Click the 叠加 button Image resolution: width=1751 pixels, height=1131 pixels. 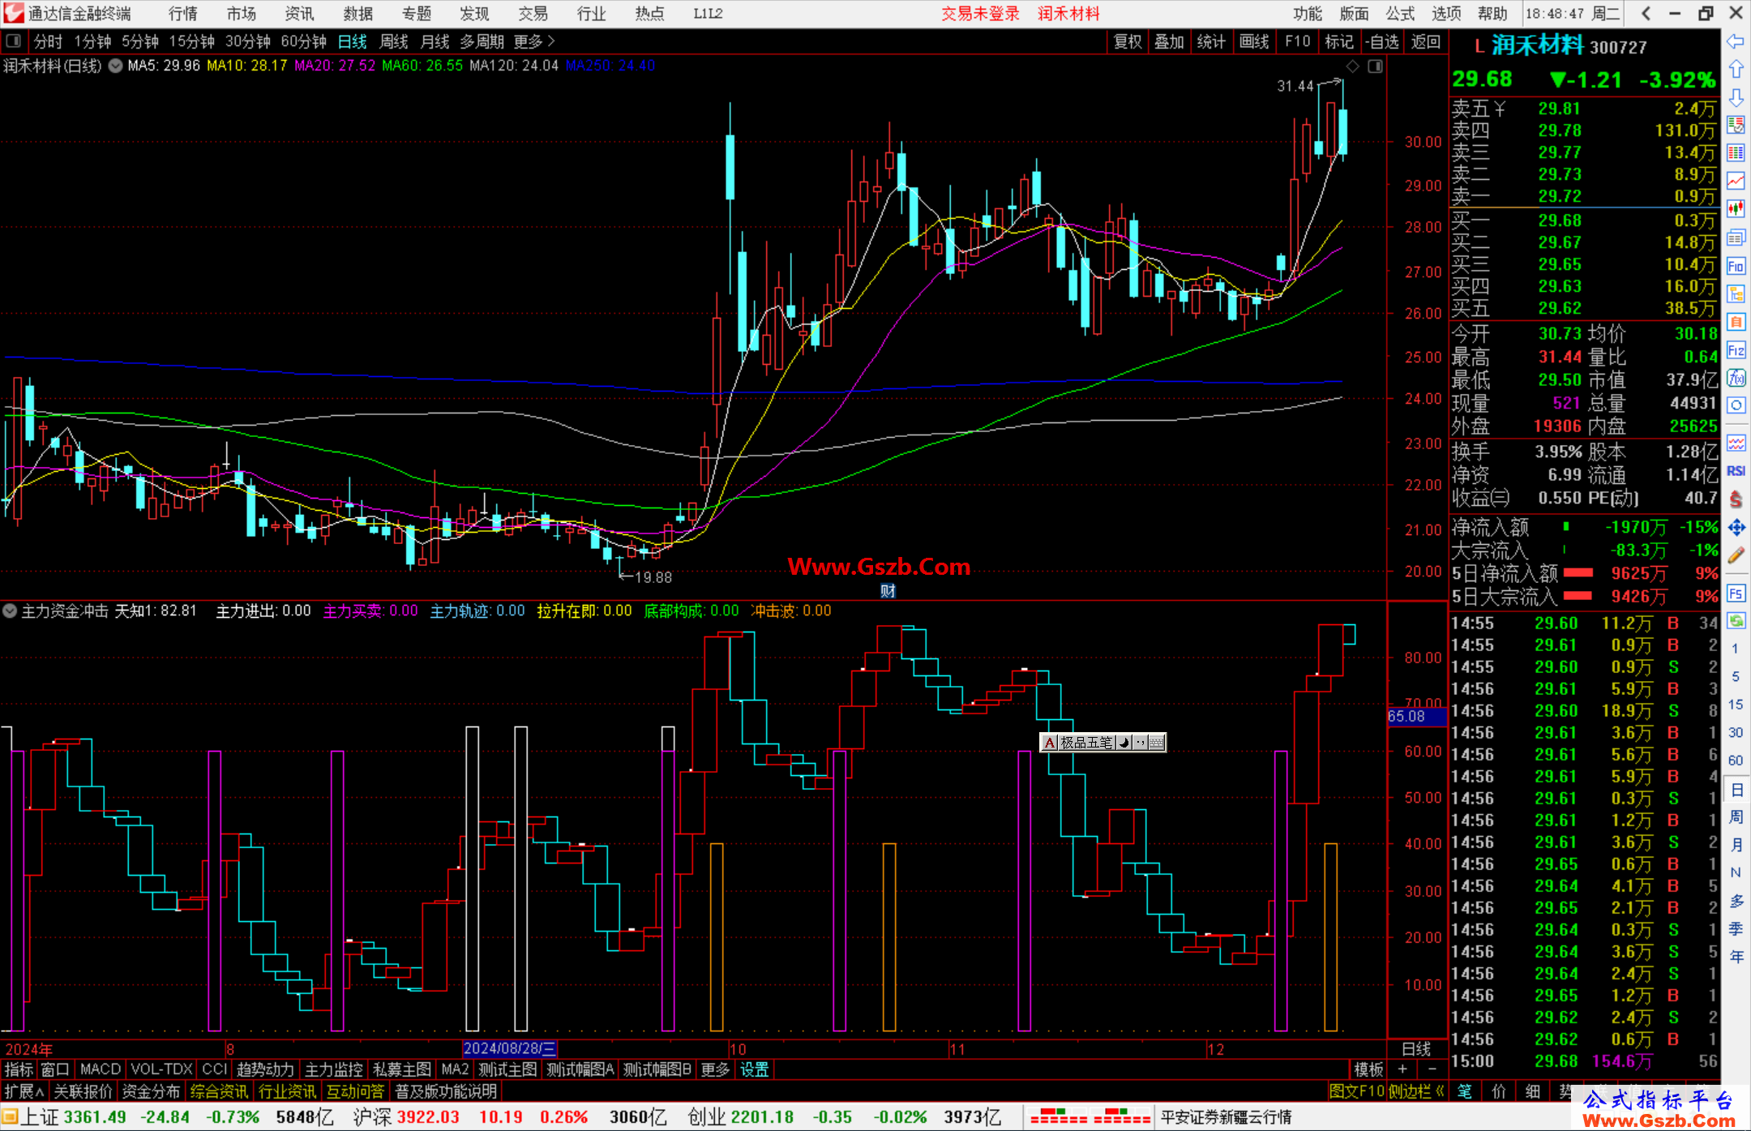click(1170, 41)
